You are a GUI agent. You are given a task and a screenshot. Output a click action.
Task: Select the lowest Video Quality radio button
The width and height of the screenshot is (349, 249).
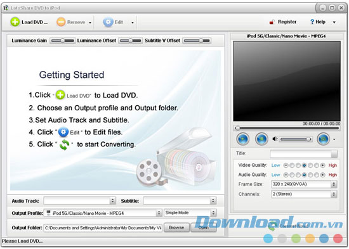tap(286, 165)
